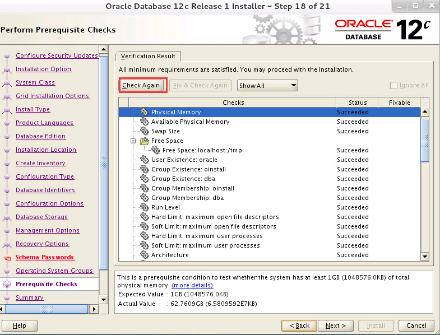Open Help for this step
The height and width of the screenshot is (335, 440).
click(20, 325)
